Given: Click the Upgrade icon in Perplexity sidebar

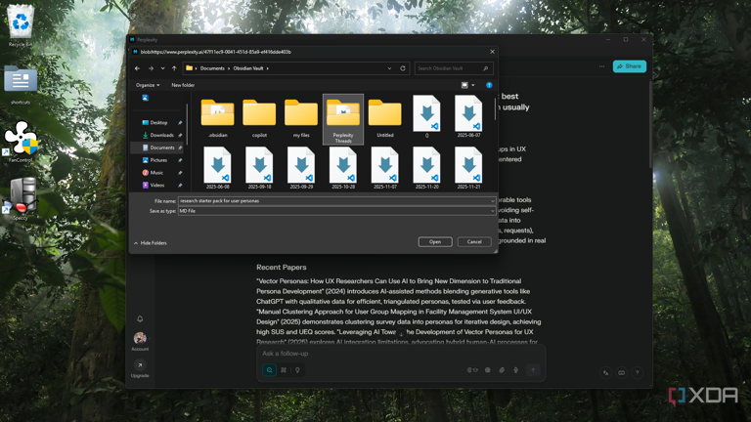Looking at the screenshot, I should click(140, 365).
